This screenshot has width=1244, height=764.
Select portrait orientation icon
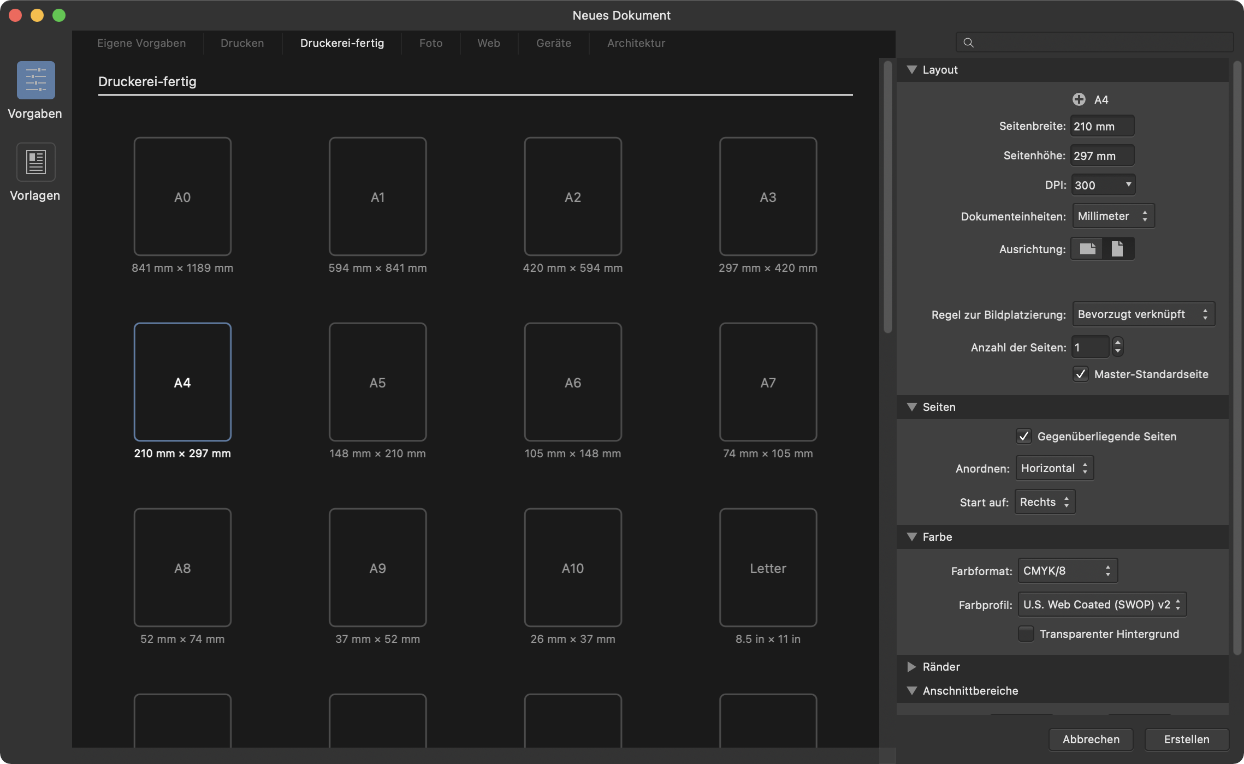pyautogui.click(x=1118, y=249)
